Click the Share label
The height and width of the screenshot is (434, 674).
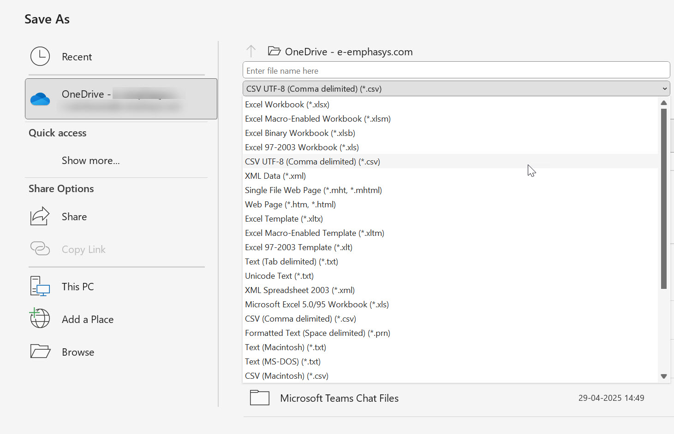(x=74, y=217)
